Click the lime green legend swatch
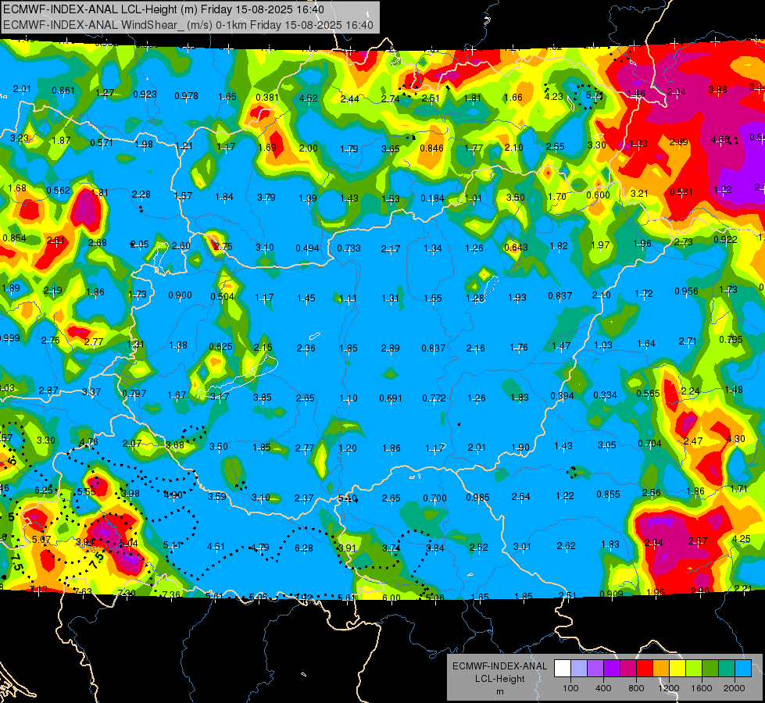Viewport: 765px width, 703px height. point(694,669)
